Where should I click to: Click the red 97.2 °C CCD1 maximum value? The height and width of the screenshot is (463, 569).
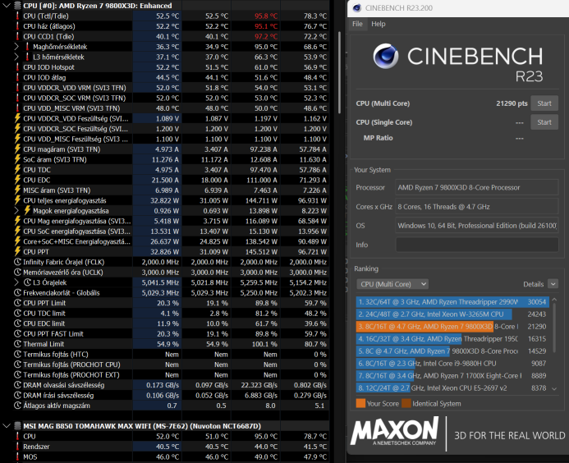pyautogui.click(x=266, y=36)
